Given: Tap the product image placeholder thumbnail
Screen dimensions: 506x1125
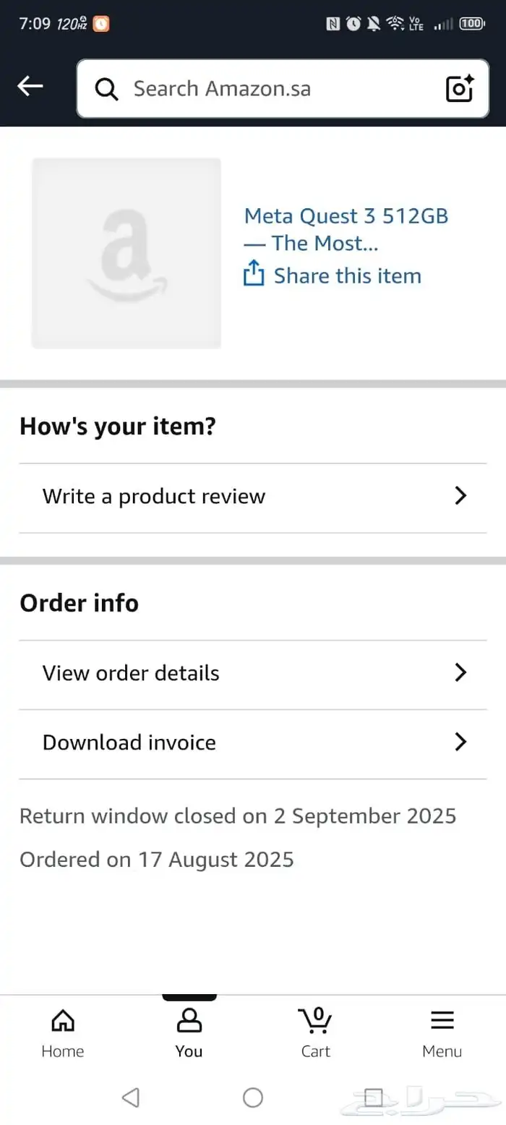Looking at the screenshot, I should tap(126, 253).
